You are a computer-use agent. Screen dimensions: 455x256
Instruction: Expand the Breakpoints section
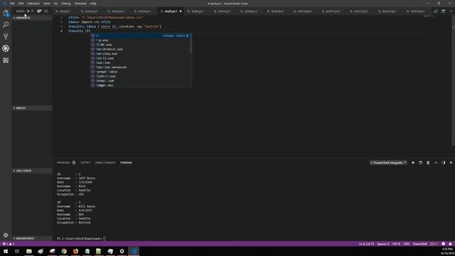click(x=32, y=239)
